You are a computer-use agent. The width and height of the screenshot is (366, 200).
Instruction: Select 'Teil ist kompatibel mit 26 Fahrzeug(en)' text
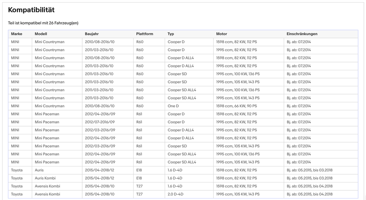point(43,23)
